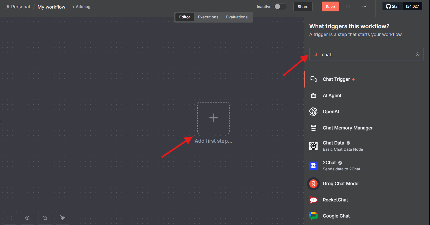Select Chat Trigger from the list
Screen dimensions: 430x225
click(366, 79)
